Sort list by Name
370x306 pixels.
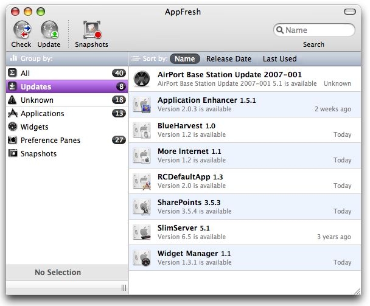[x=185, y=58]
